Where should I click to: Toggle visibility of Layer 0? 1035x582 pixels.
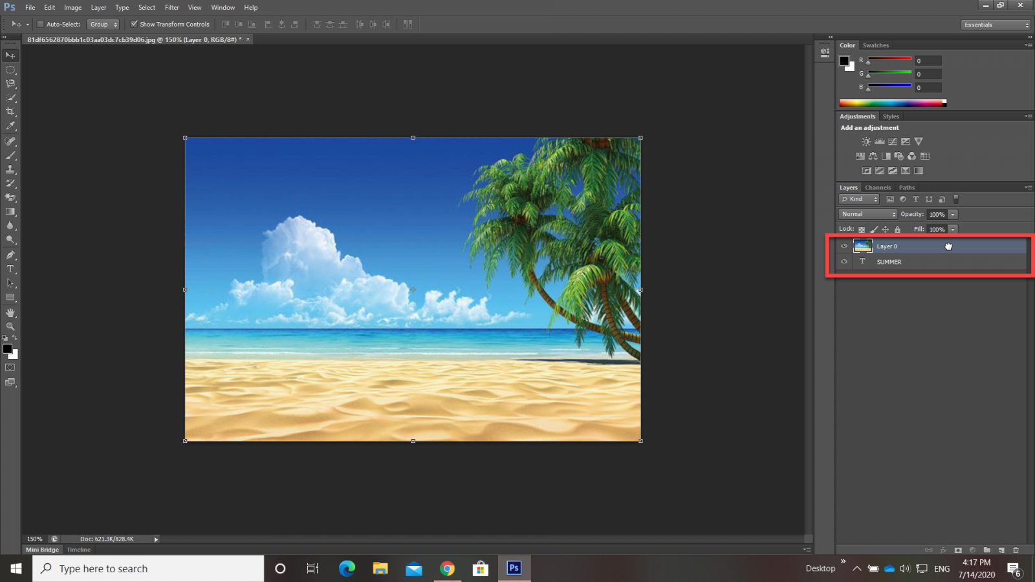(x=844, y=246)
